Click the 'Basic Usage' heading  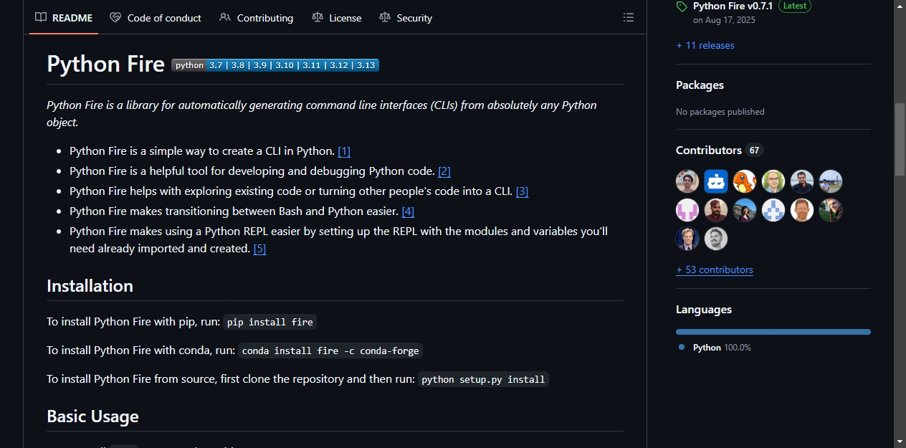tap(93, 416)
